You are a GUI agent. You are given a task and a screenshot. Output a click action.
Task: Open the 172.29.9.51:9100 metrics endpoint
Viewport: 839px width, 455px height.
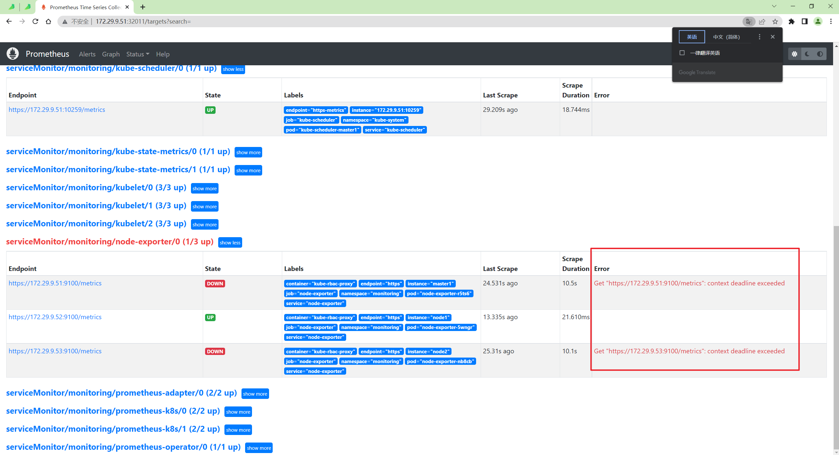click(55, 283)
